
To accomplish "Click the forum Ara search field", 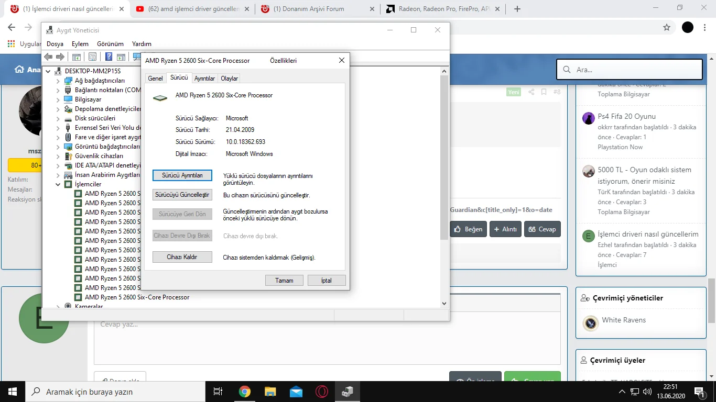I will [629, 70].
